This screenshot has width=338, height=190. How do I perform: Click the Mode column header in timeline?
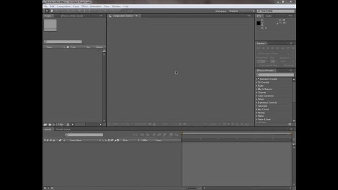[125, 140]
